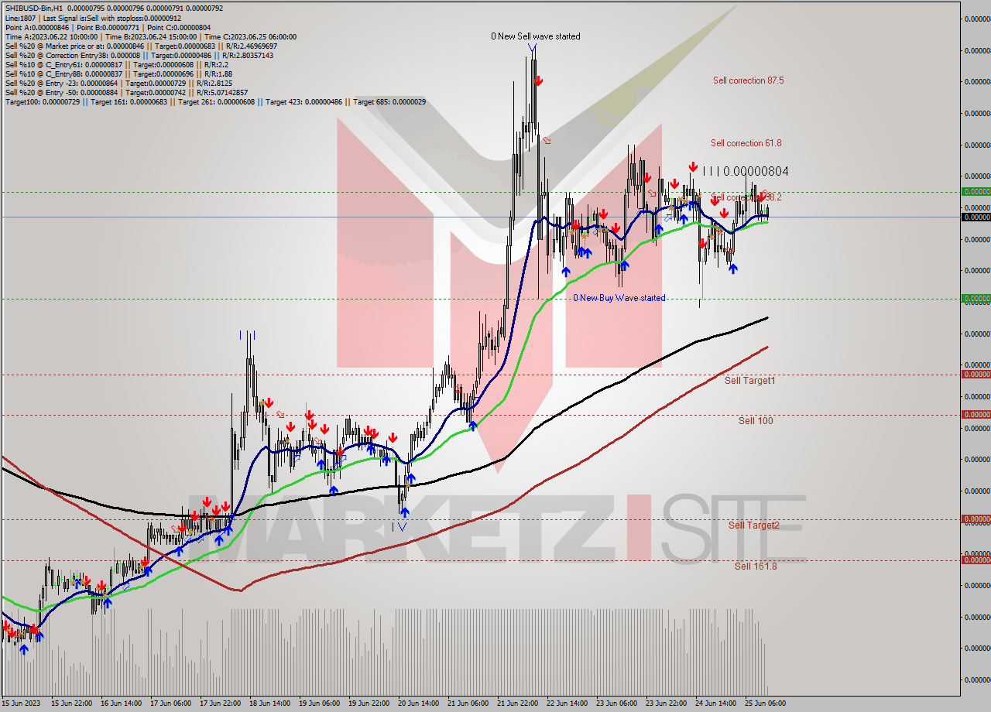Select the green price tag for the New Buy Wave line
This screenshot has height=712, width=991.
click(976, 298)
